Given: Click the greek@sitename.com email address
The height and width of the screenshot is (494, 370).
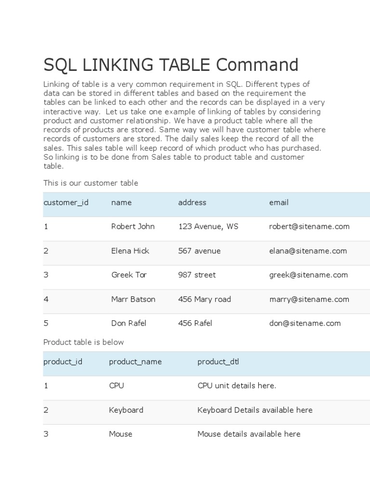Looking at the screenshot, I should pyautogui.click(x=308, y=275).
